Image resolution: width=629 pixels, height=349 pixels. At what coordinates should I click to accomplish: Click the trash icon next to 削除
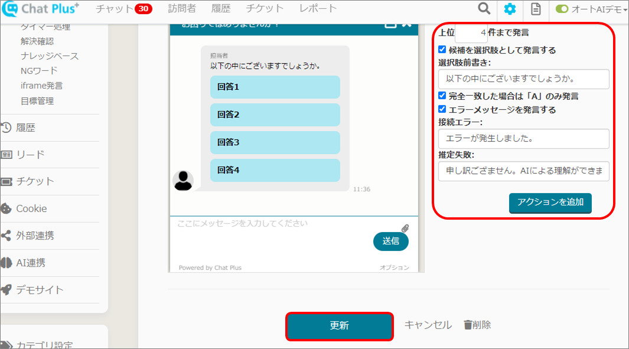[x=468, y=325]
